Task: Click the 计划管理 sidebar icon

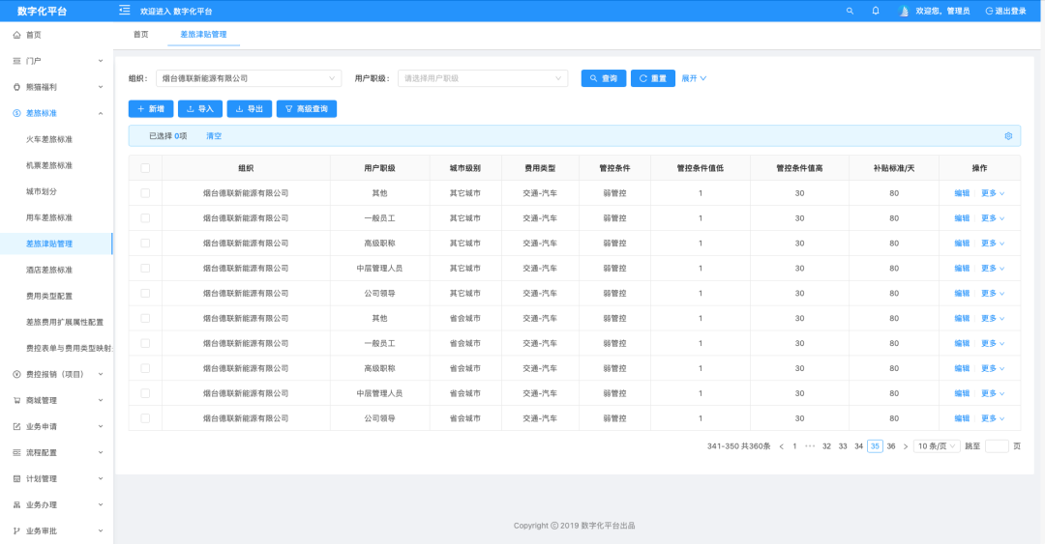Action: [16, 478]
